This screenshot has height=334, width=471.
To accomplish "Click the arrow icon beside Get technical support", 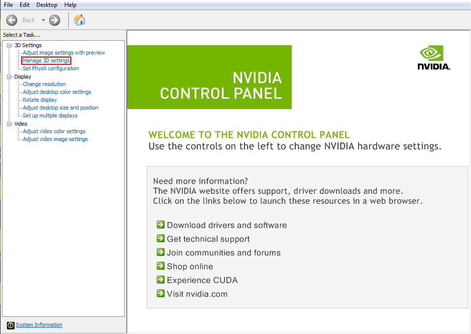I will pyautogui.click(x=161, y=239).
